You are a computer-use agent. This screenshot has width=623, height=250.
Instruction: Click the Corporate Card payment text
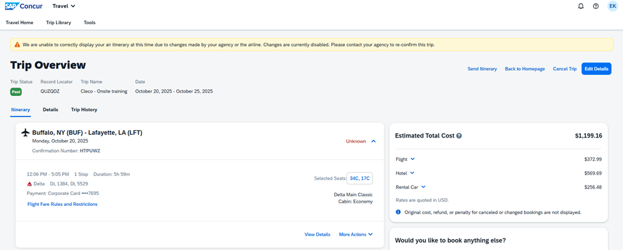point(63,194)
